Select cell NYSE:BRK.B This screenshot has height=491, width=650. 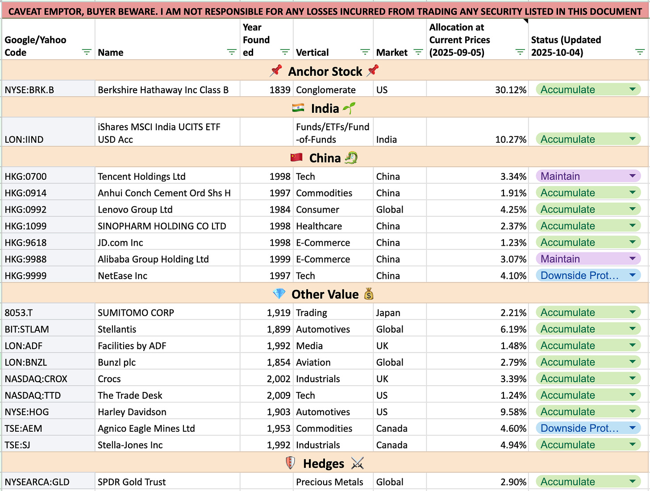pos(48,89)
